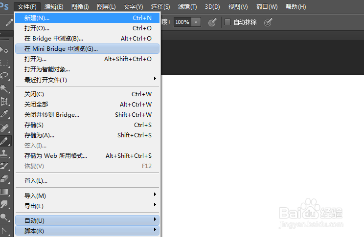Screen dimensions: 364x237
Task: Open the 3D(D) menu
Action: pyautogui.click(x=212, y=7)
